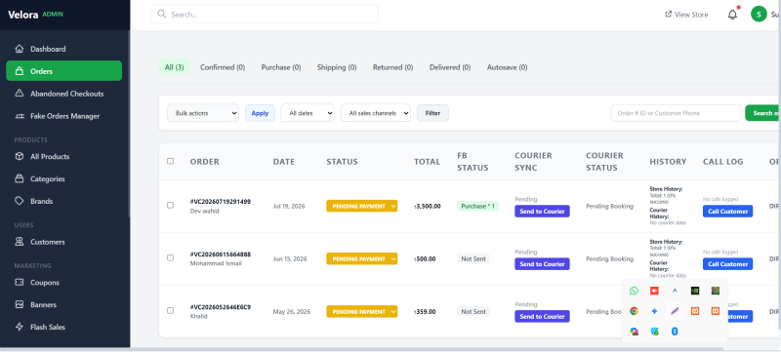This screenshot has height=352, width=781.
Task: Open the green S user avatar
Action: [759, 15]
